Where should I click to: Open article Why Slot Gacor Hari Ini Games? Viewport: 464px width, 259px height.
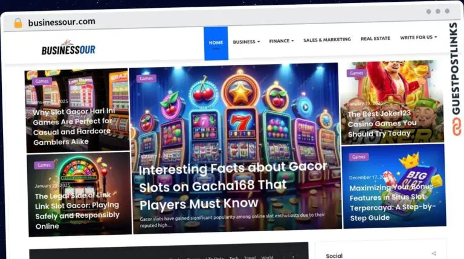pyautogui.click(x=73, y=127)
